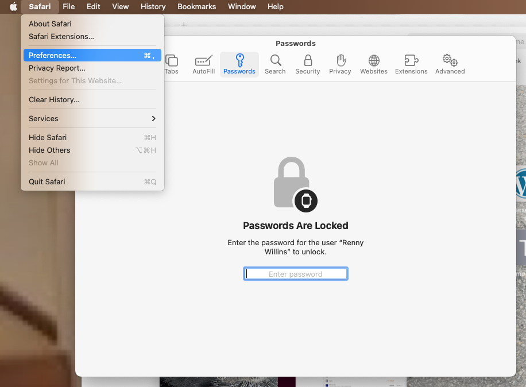Select Quit Safari menu item
Image resolution: width=526 pixels, height=387 pixels.
point(47,182)
